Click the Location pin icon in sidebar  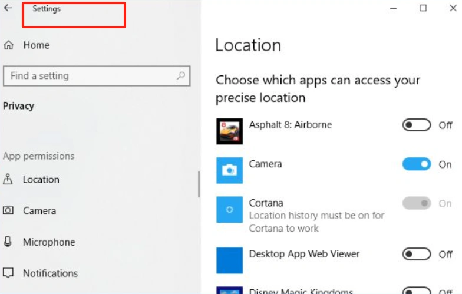pyautogui.click(x=8, y=180)
